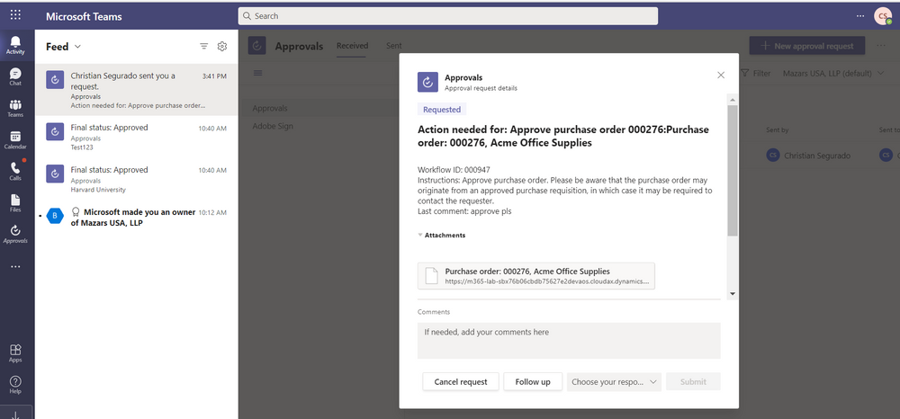Click the Search box
The image size is (900, 419).
pos(447,16)
